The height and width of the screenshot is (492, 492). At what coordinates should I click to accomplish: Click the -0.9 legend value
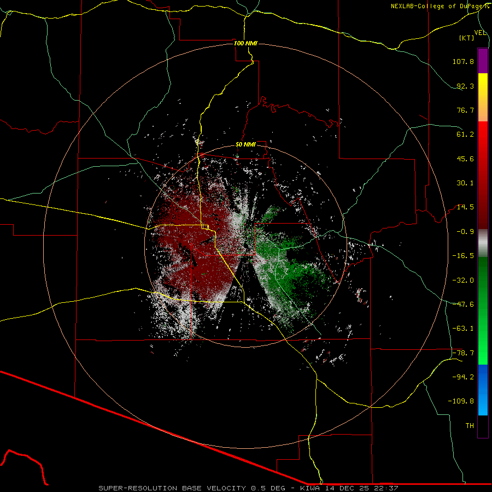point(465,232)
